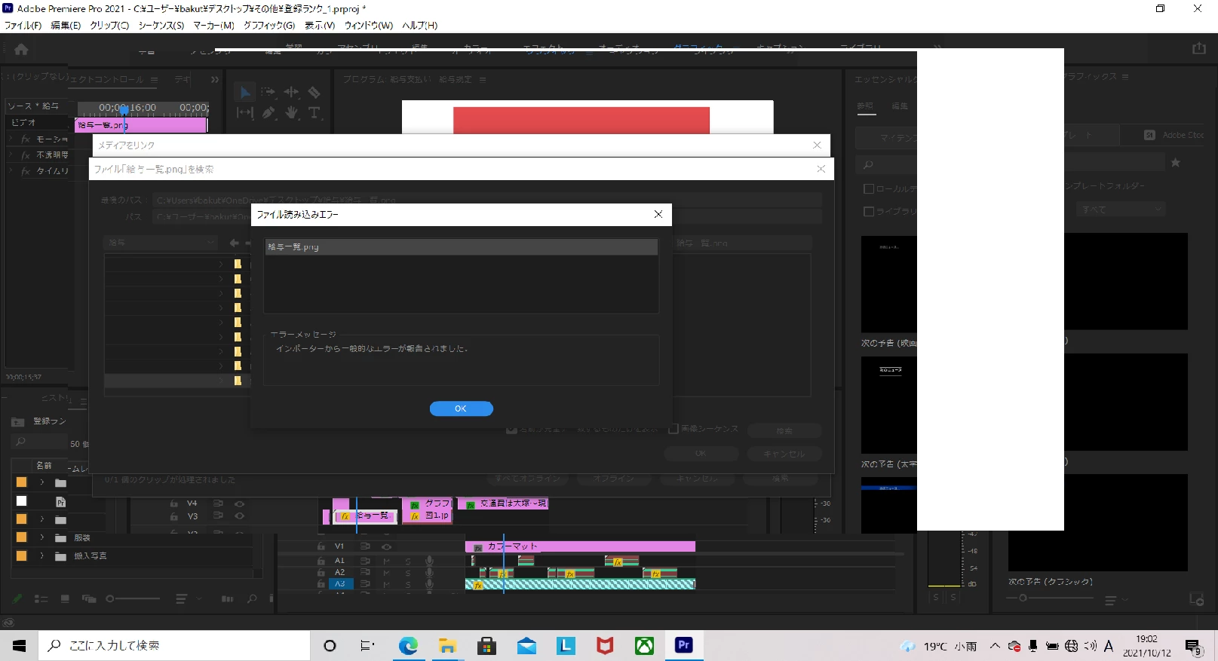Screen dimensions: 1218x661
Task: Mark favorite with the star icon
Action: pos(1175,162)
